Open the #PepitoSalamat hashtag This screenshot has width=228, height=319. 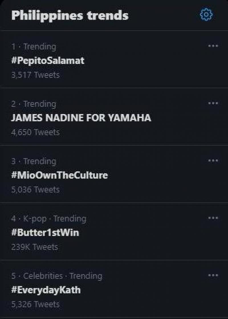48,60
